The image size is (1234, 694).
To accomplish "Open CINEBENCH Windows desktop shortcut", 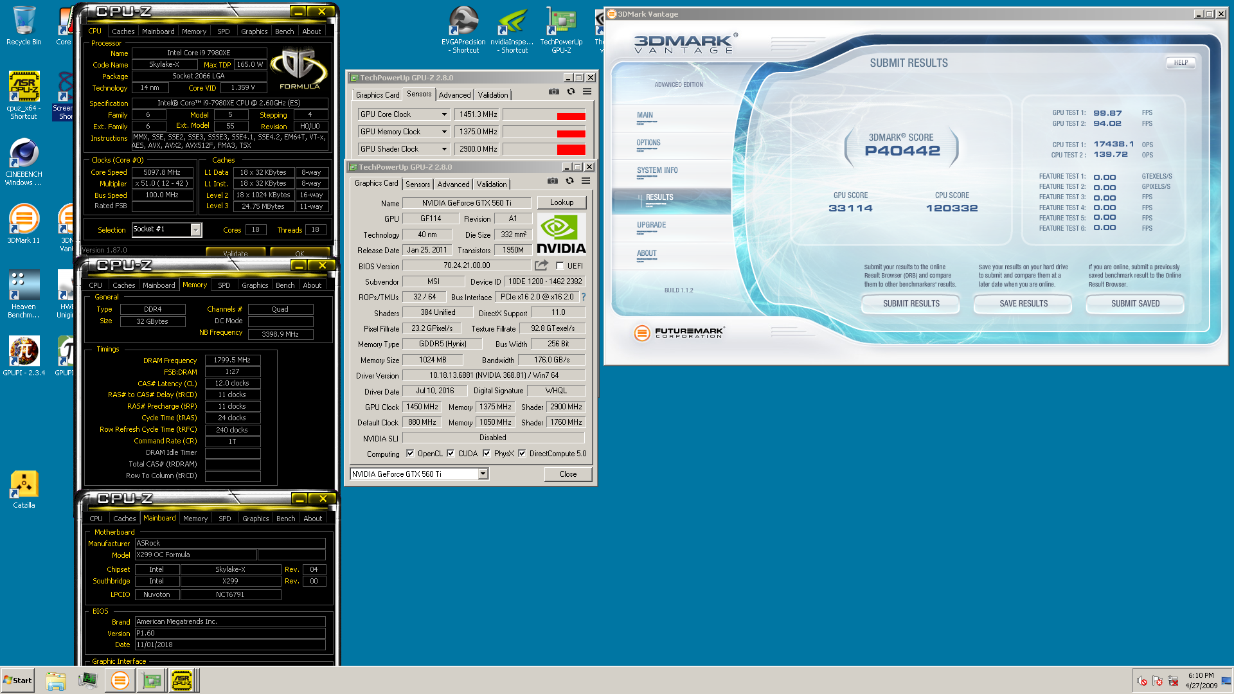I will (x=24, y=162).
